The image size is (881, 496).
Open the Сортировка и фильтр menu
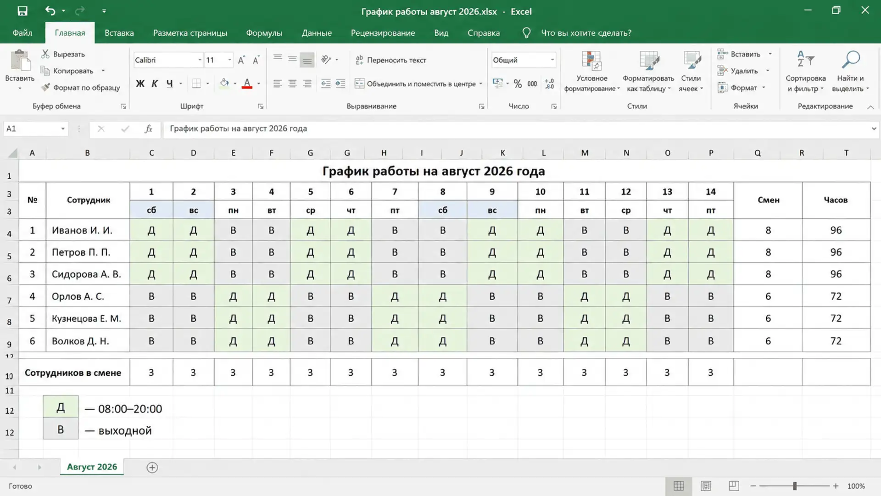pyautogui.click(x=805, y=71)
